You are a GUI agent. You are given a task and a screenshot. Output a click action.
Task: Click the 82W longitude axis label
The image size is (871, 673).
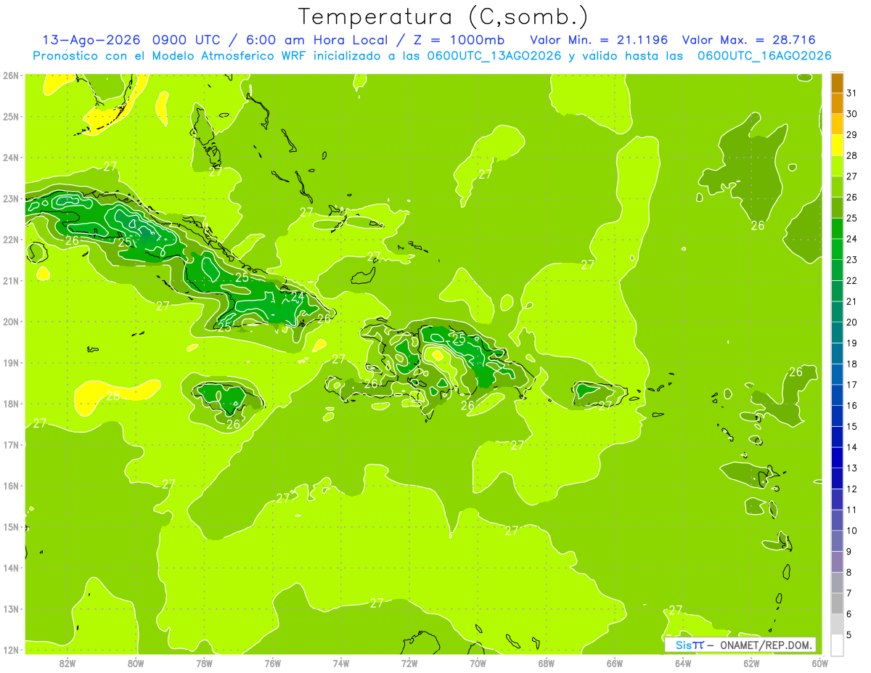68,663
